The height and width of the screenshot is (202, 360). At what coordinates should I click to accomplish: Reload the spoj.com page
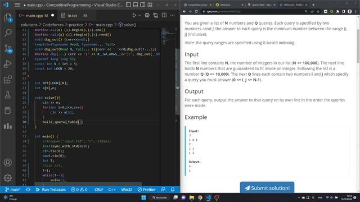click(x=196, y=11)
